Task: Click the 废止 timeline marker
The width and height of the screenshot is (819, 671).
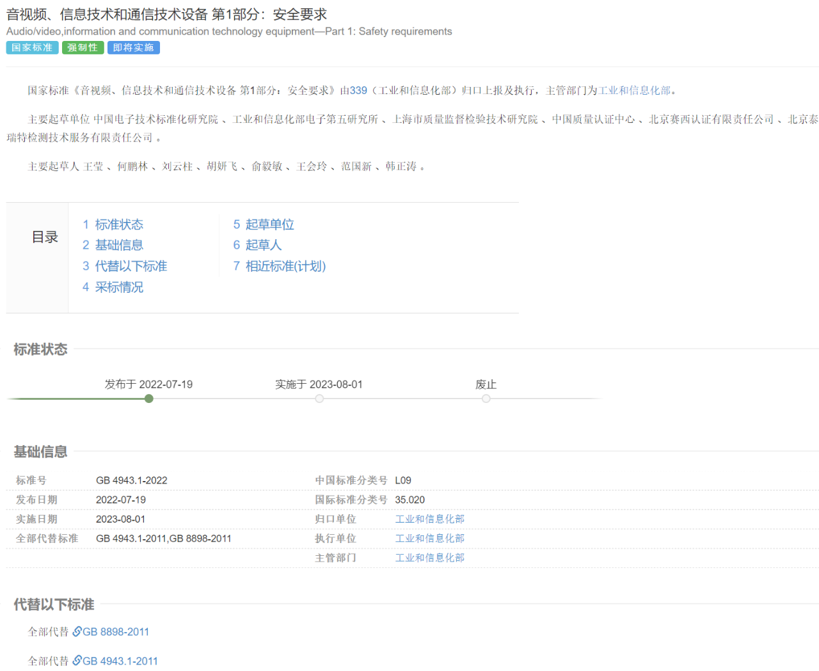Action: 486,399
